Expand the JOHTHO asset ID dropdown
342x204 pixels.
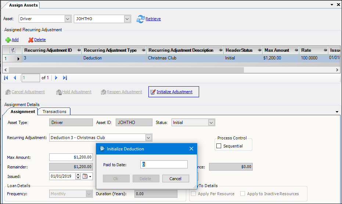pos(127,19)
